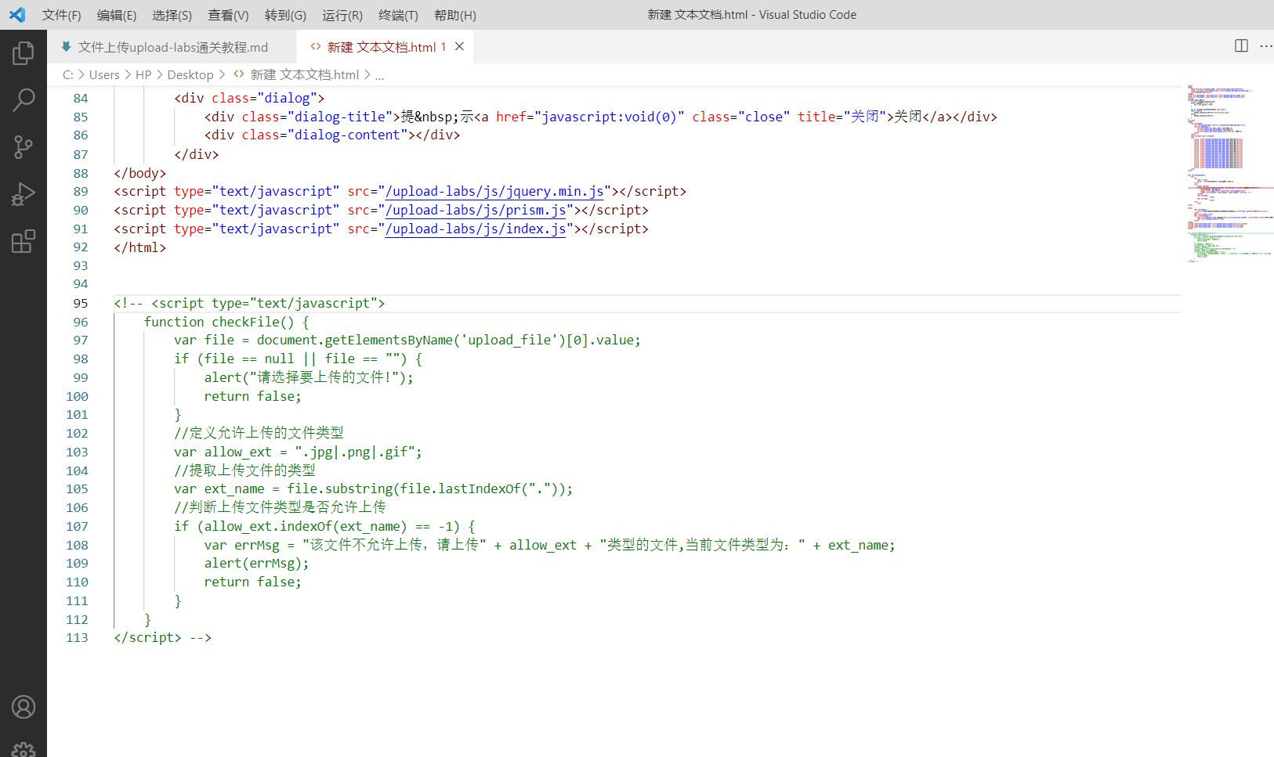The height and width of the screenshot is (757, 1274).
Task: Open the 选择(S) menu
Action: [172, 15]
